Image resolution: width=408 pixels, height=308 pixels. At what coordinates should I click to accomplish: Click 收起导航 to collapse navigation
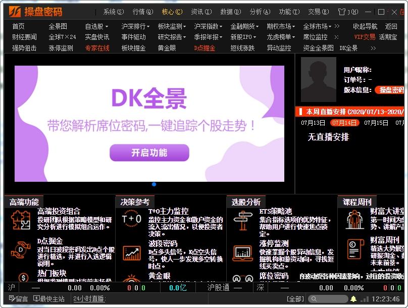click(x=365, y=26)
